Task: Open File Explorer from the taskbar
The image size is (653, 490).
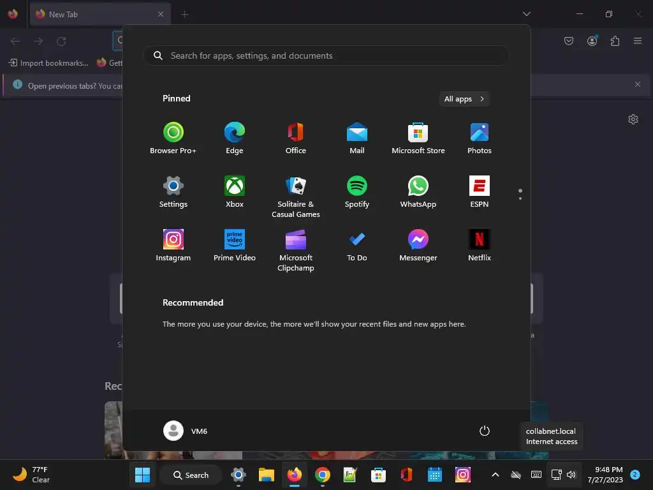Action: [267, 475]
